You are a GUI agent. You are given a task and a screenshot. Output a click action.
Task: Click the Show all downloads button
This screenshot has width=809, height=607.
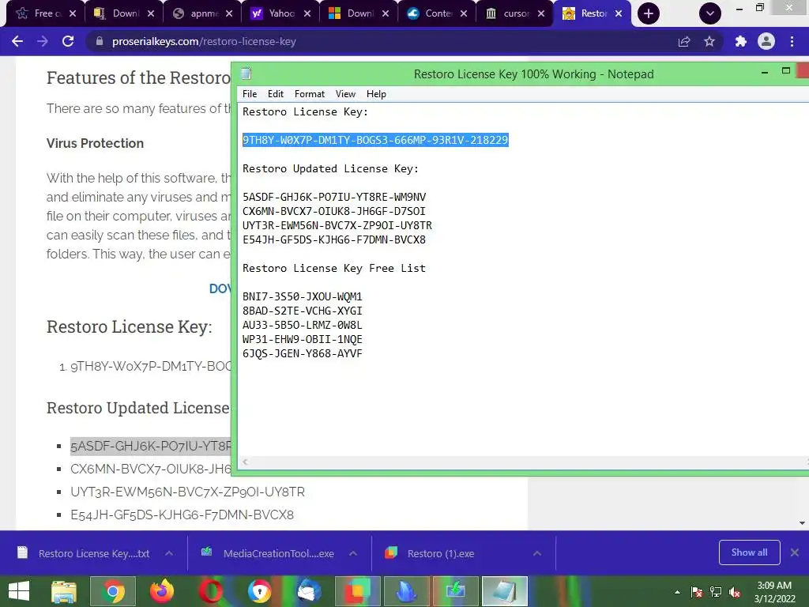click(x=749, y=552)
